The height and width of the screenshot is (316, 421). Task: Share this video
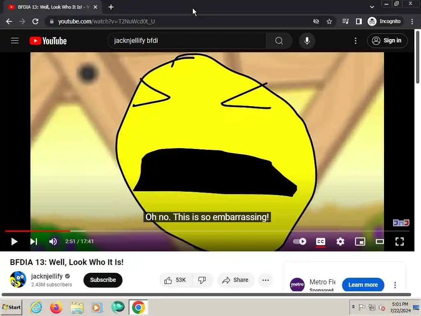pyautogui.click(x=236, y=280)
